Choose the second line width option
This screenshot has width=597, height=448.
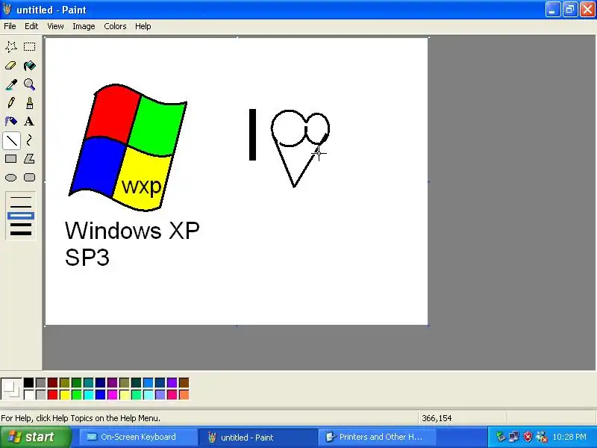[x=21, y=207]
